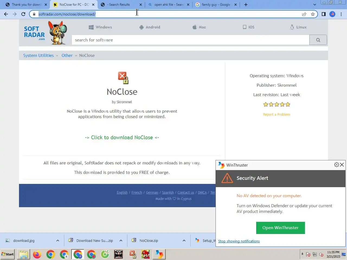The width and height of the screenshot is (347, 260).
Task: Close the 'NoClose for PC' tab
Action: click(x=93, y=5)
